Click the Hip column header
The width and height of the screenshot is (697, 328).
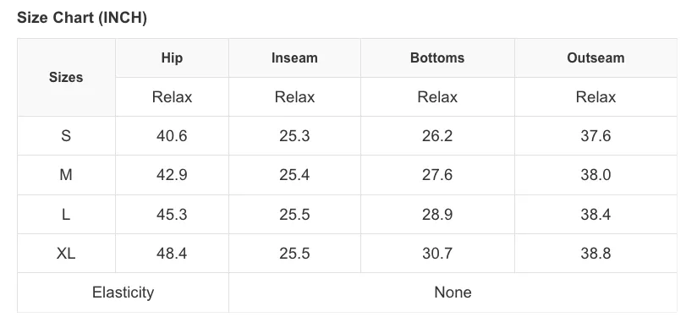pos(172,57)
